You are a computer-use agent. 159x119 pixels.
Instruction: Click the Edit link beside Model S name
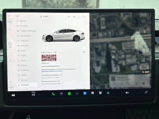click(84, 52)
